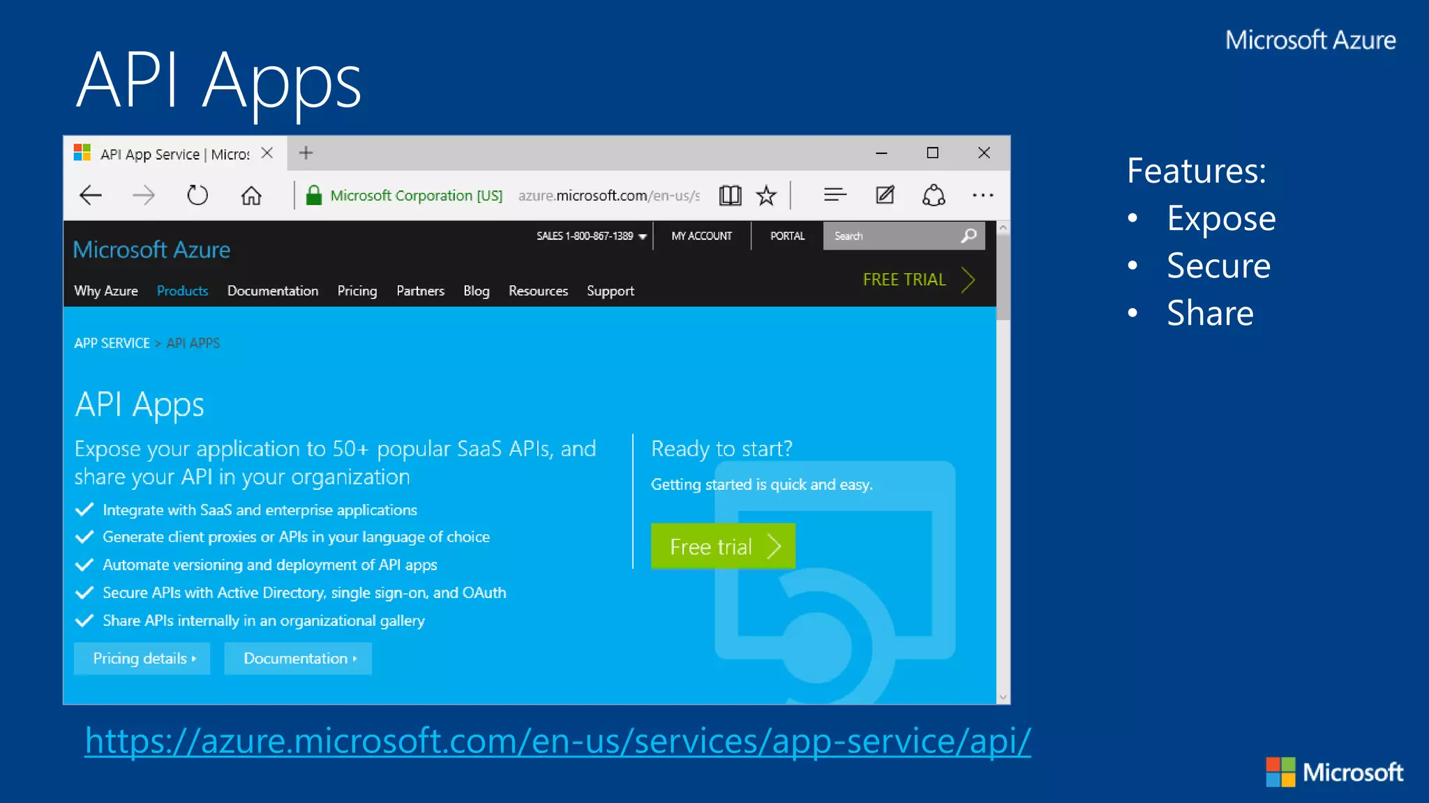Open the PORTAL link
The image size is (1429, 803).
coord(787,236)
